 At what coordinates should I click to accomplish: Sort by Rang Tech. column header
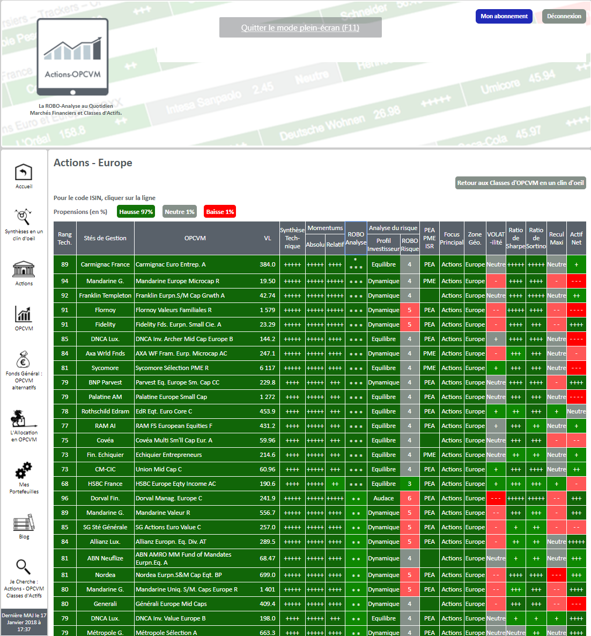pyautogui.click(x=64, y=238)
